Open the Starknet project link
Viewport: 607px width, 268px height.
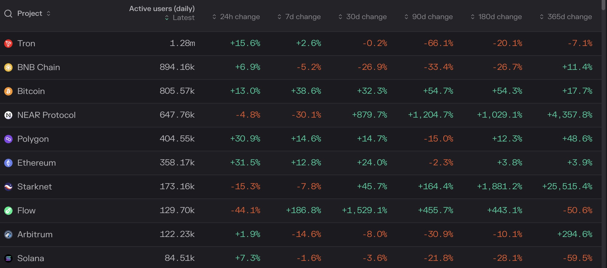coord(34,187)
